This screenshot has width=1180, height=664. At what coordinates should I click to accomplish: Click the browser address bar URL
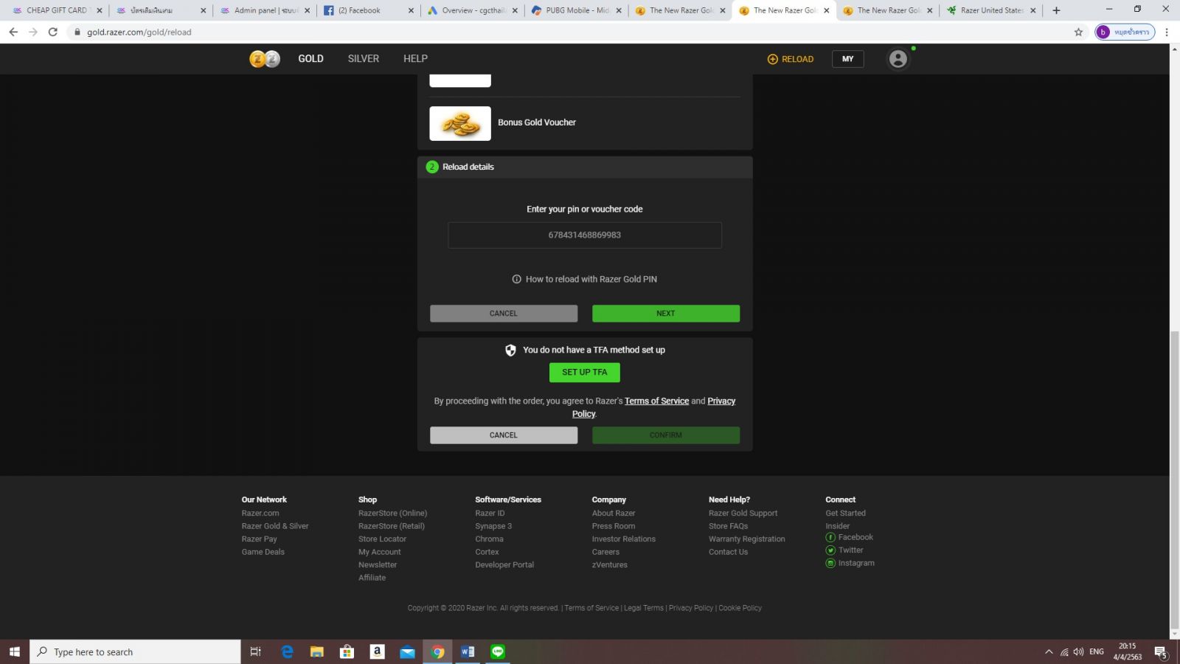[139, 32]
